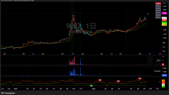169x95 pixels.
Task: Click the yellow 1,650 price label
Action: pyautogui.click(x=165, y=25)
